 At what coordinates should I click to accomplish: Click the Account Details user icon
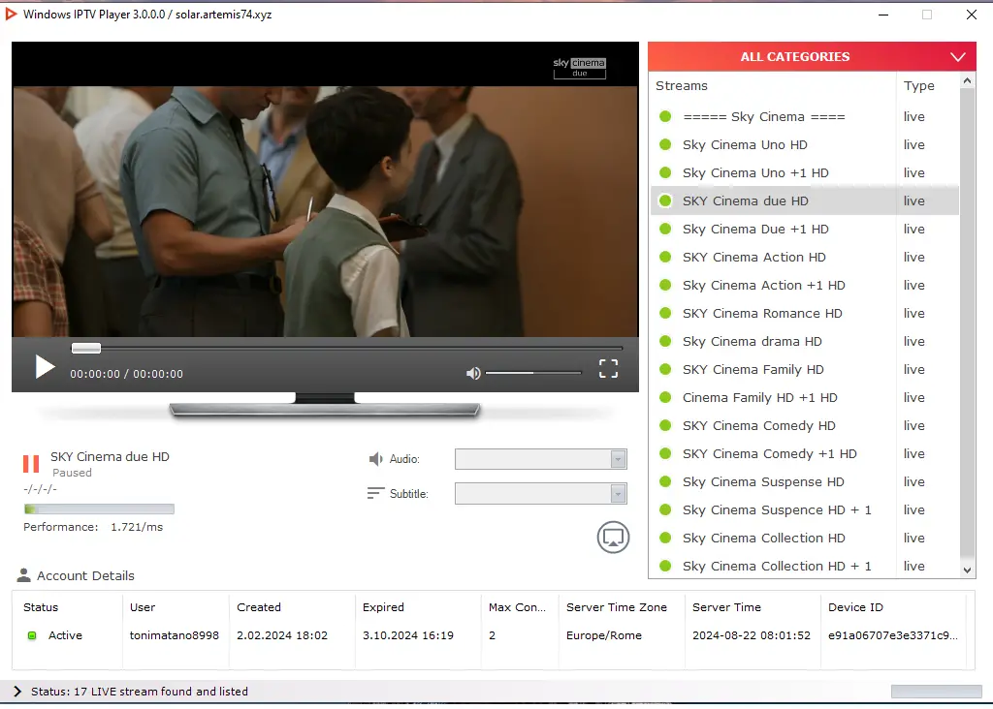pos(24,575)
